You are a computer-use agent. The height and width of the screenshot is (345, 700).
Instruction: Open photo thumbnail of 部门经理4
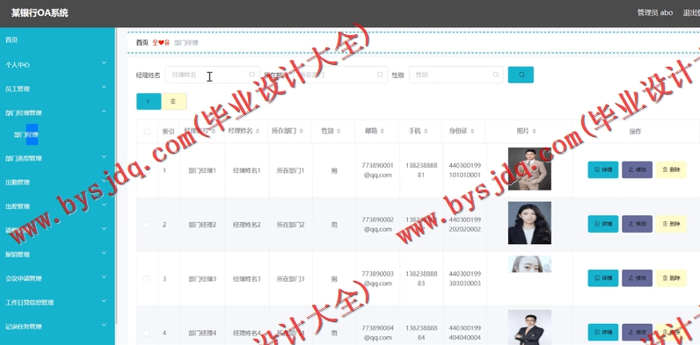point(529,327)
